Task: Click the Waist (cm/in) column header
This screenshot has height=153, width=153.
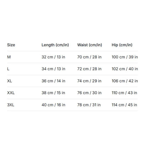Action: (x=90, y=45)
